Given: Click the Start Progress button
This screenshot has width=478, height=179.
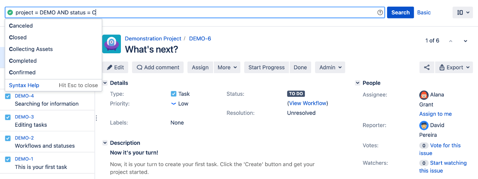Looking at the screenshot, I should point(267,67).
